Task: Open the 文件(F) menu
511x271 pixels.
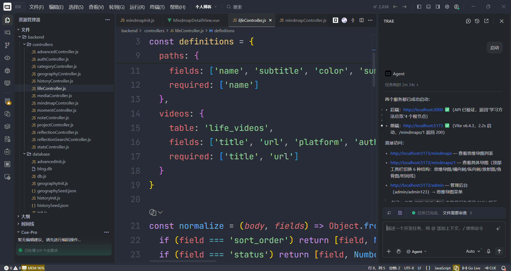Action: click(x=36, y=7)
